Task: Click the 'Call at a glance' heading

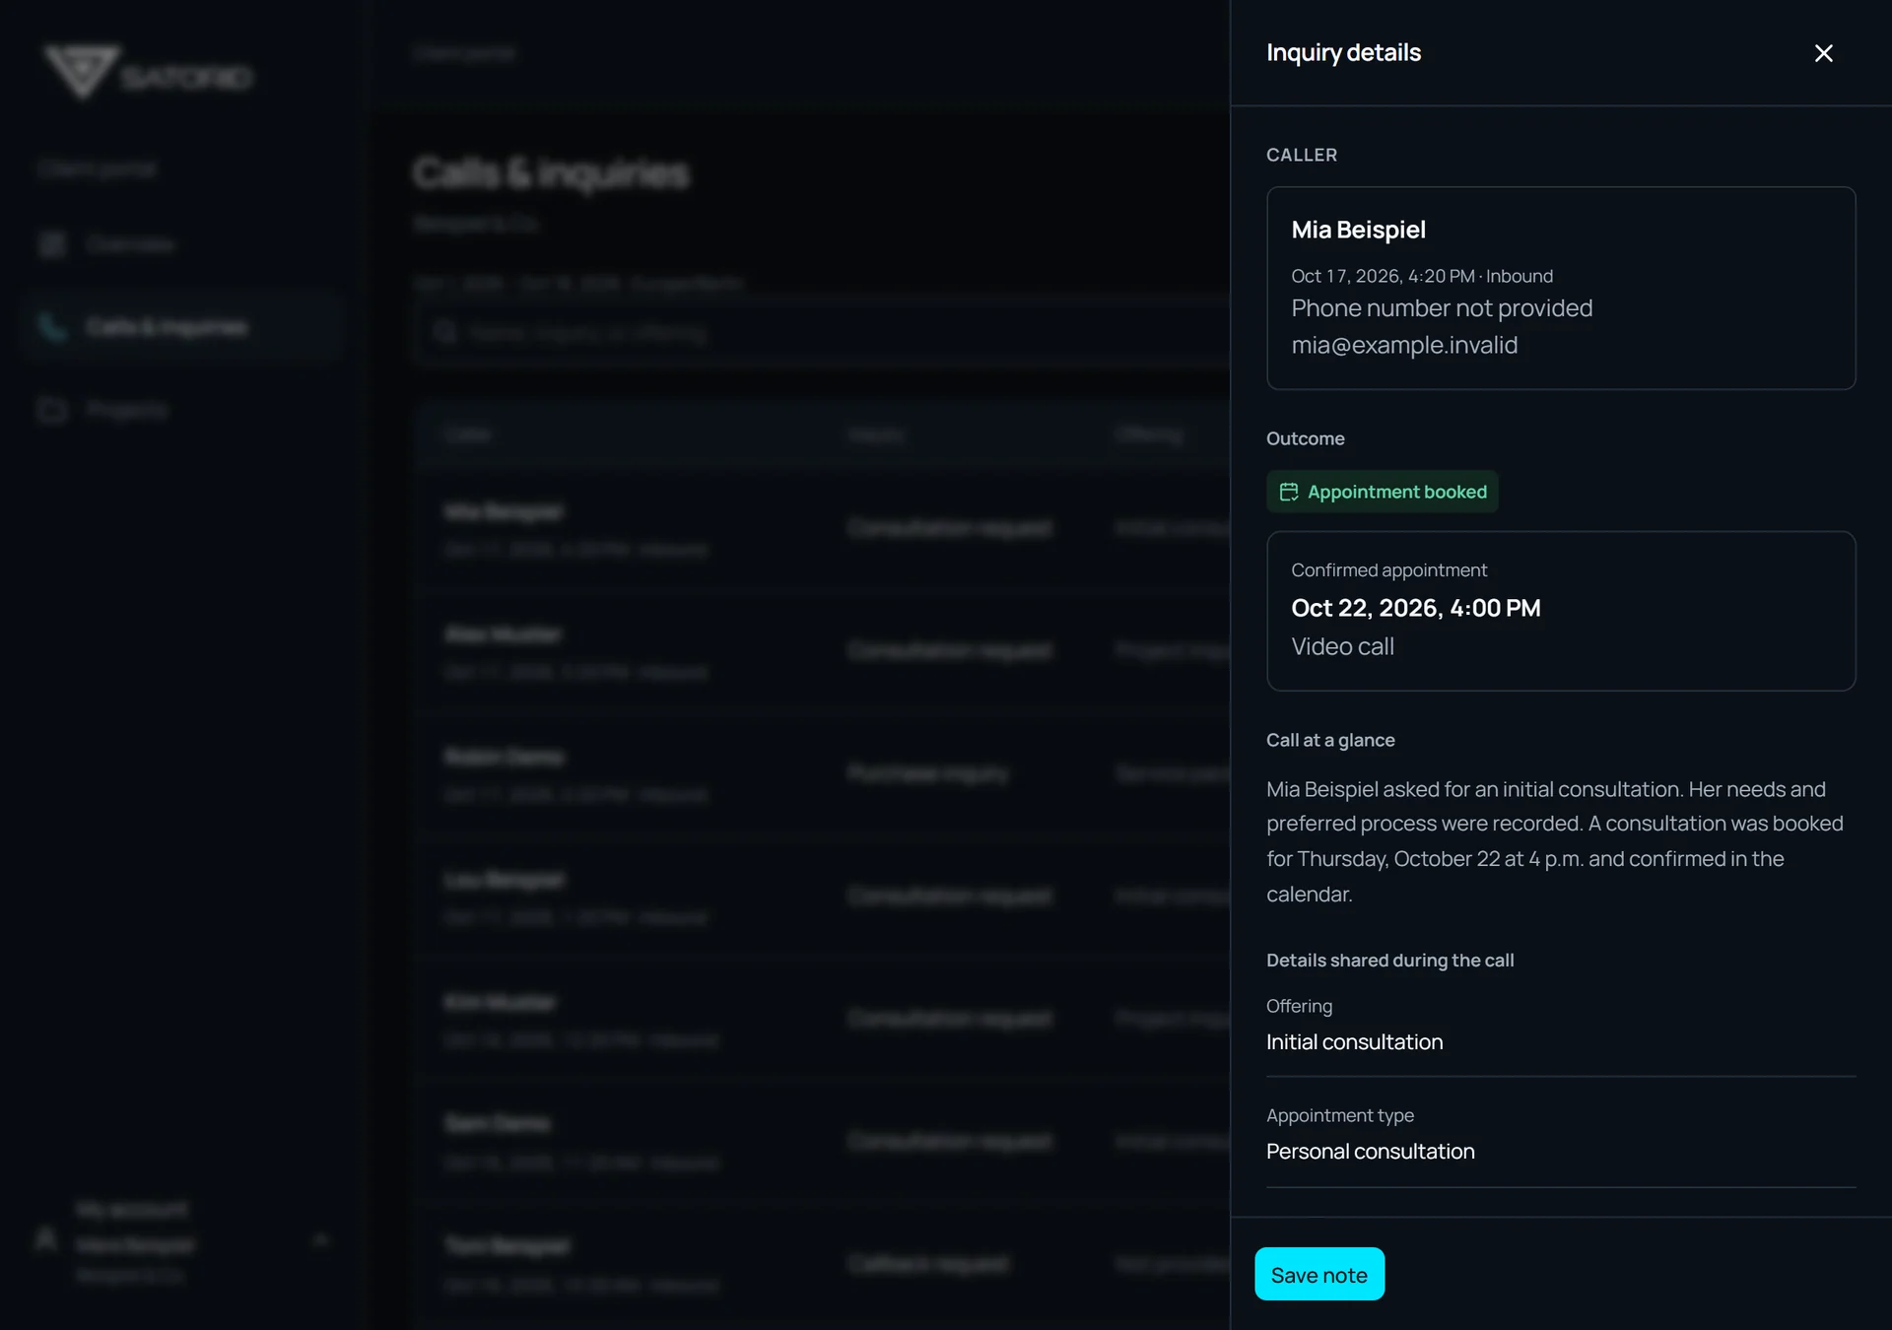Action: point(1330,740)
